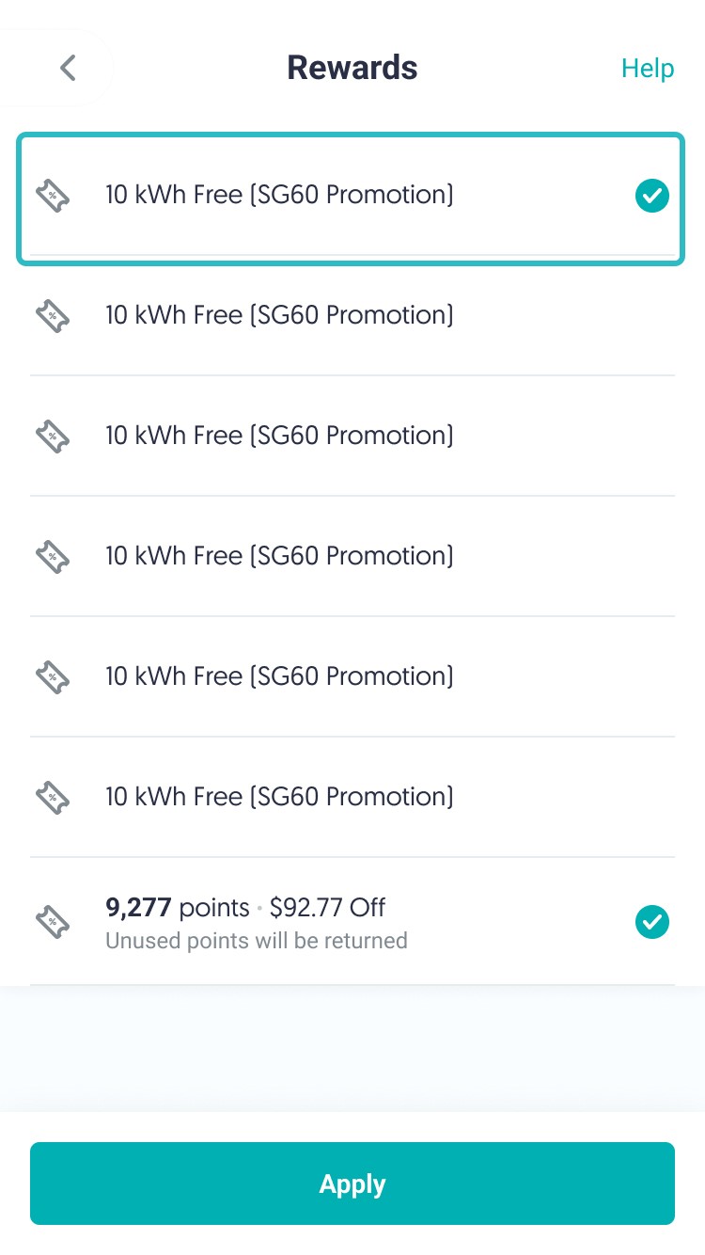The image size is (705, 1255).
Task: Click the first reward's ticket icon
Action: click(53, 196)
